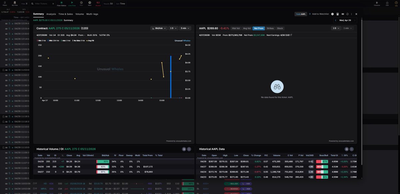Click bookmark icon on 04/29 11:53:00 row
400x194 pixels.
pyautogui.click(x=3, y=70)
